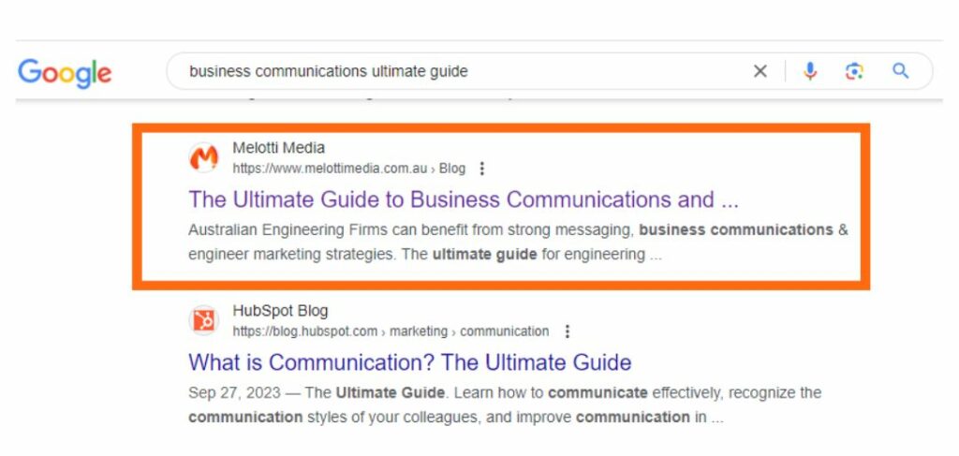Click the blue magnifier search icon

(900, 71)
